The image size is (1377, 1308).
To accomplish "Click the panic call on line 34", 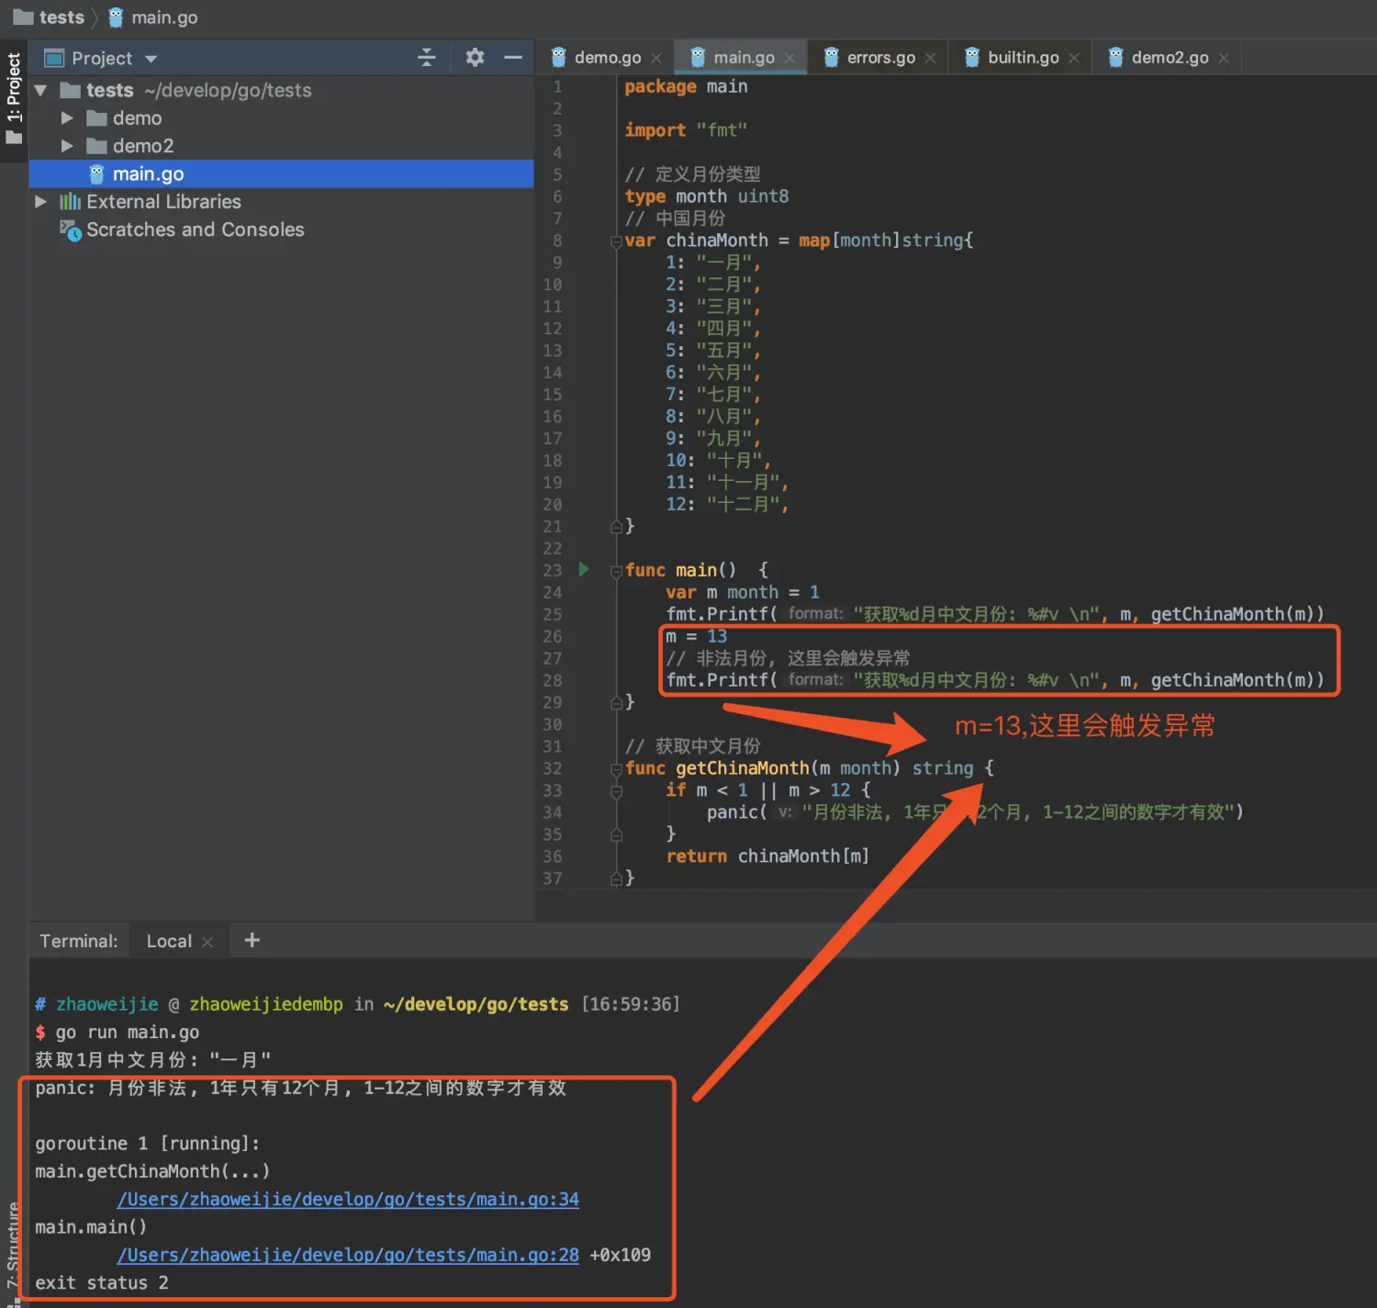I will point(975,812).
